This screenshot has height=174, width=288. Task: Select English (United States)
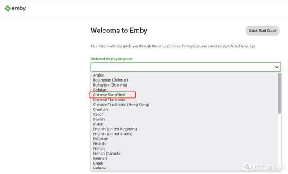(x=112, y=134)
